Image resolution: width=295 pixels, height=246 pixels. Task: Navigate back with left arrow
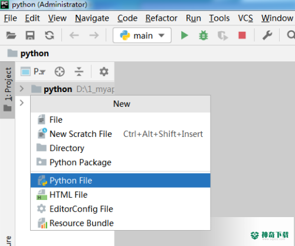(x=74, y=35)
